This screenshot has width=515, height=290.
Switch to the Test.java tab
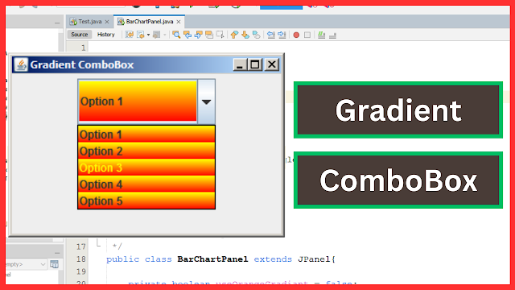(x=89, y=22)
